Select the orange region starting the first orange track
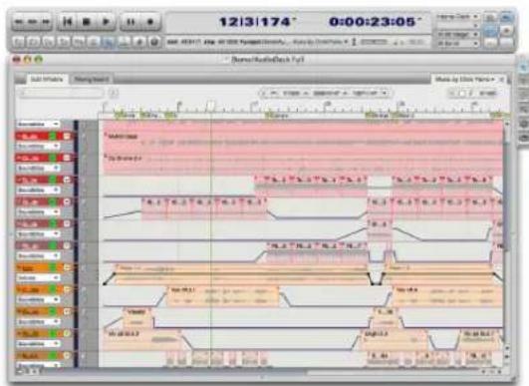 [x=241, y=273]
